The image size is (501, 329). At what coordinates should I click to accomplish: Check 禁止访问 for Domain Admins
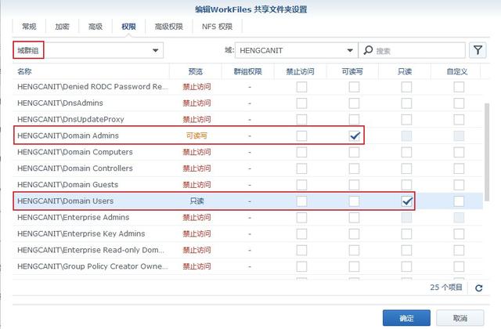coord(301,136)
